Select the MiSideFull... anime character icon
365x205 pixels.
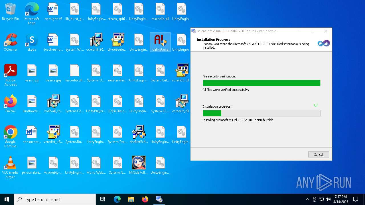tap(139, 166)
